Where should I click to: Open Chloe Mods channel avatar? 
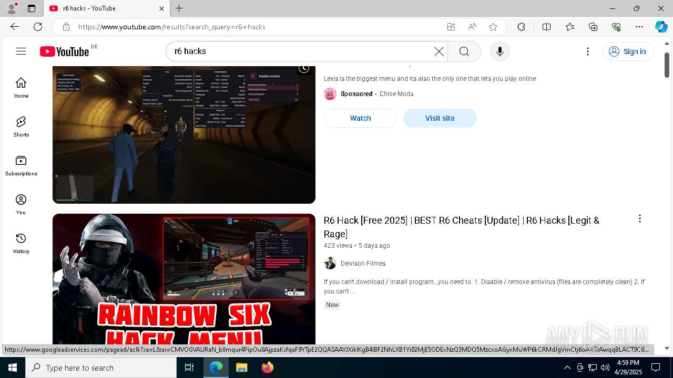coord(330,94)
